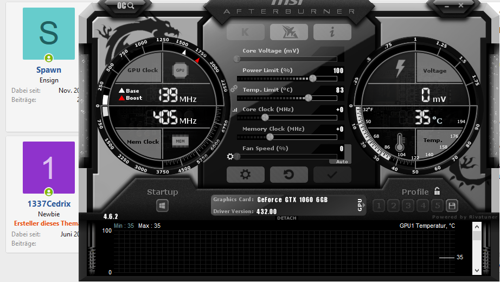
Task: Click the fan settings gear next to Fan Speed
Action: click(x=230, y=157)
